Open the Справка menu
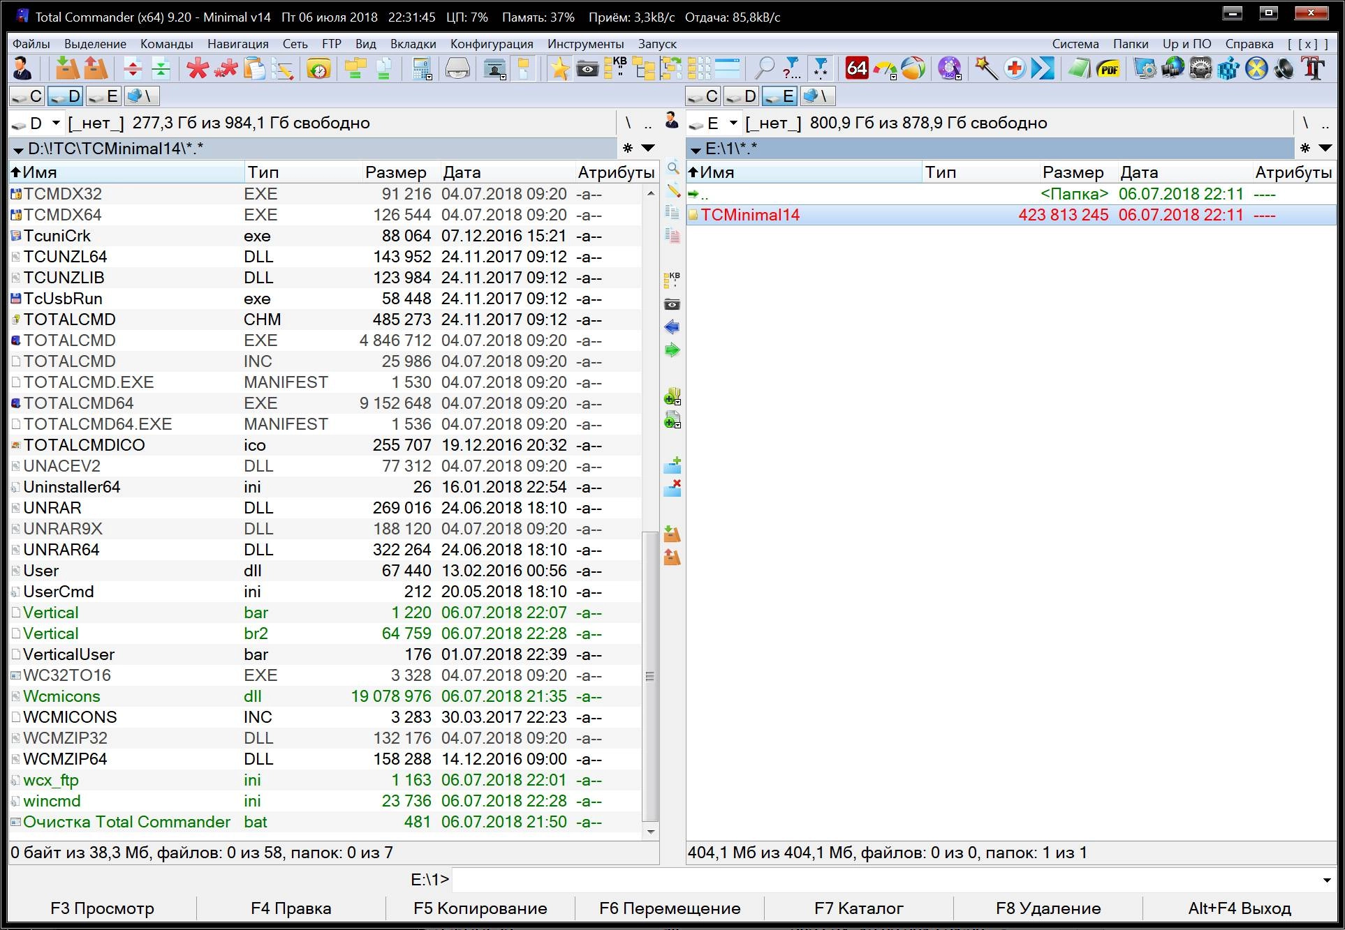Screen dimensions: 1345x930 [x=1249, y=44]
